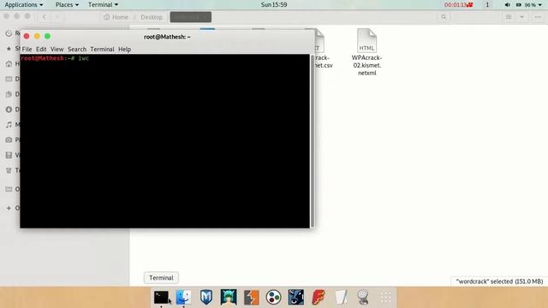This screenshot has height=308, width=548.
Task: Open the white notepad icon in dock
Action: tap(341, 297)
